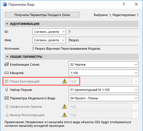
Task: Click the Масштаб label
Action: (x=17, y=73)
